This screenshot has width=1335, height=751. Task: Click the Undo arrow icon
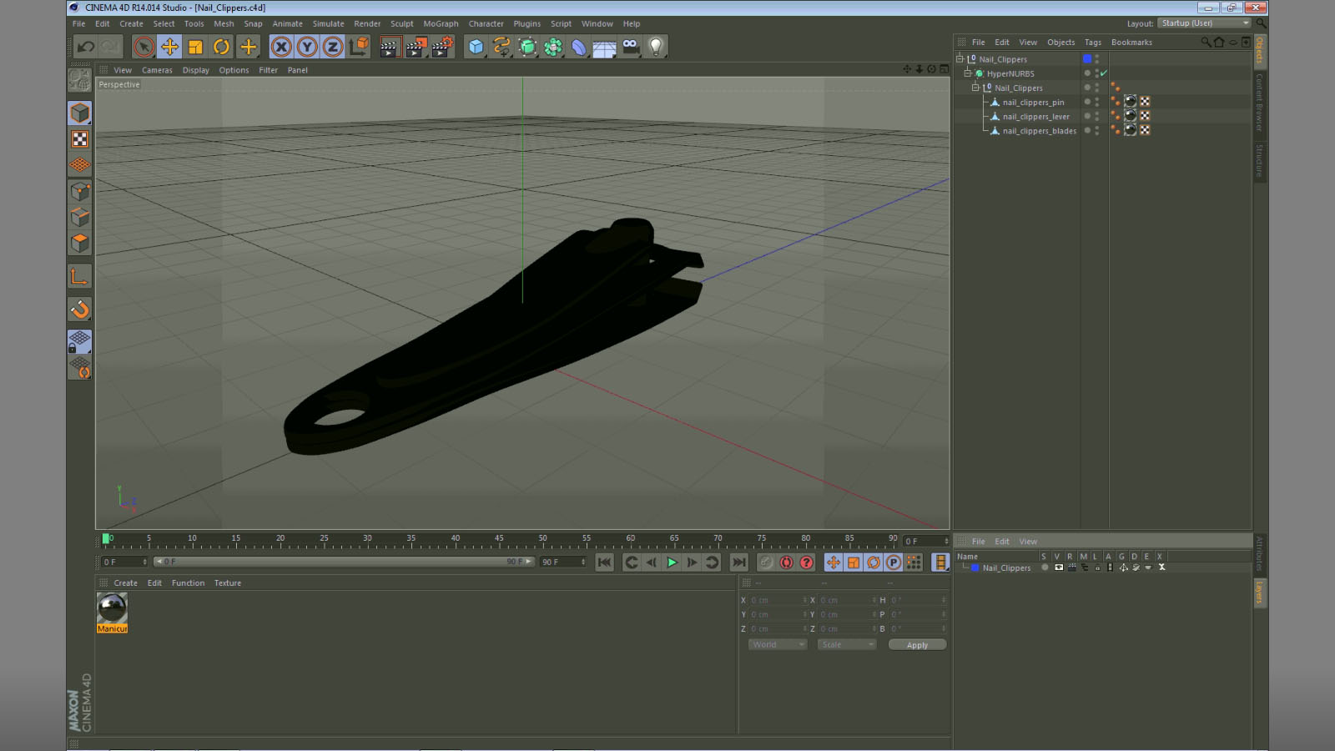click(x=85, y=47)
